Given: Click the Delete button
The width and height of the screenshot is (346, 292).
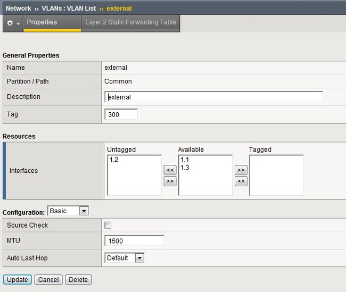Looking at the screenshot, I should [x=78, y=280].
